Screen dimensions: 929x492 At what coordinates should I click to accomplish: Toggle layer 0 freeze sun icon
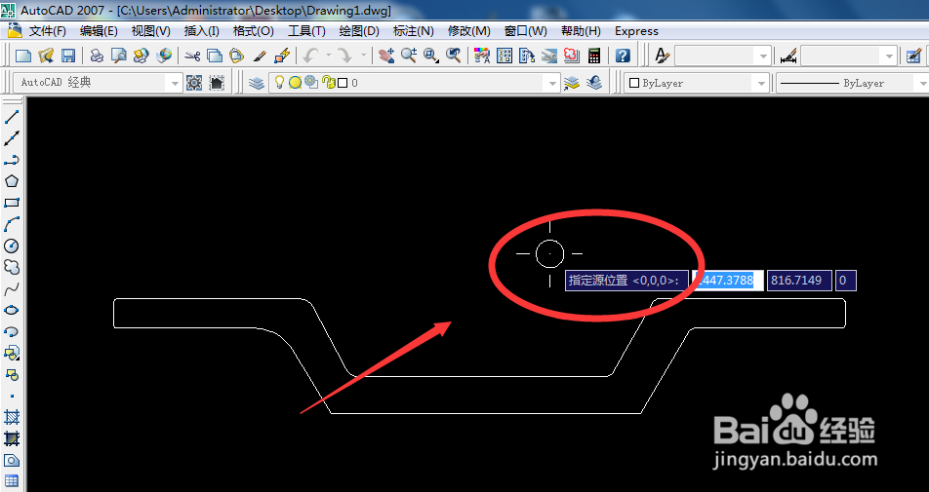coord(295,83)
